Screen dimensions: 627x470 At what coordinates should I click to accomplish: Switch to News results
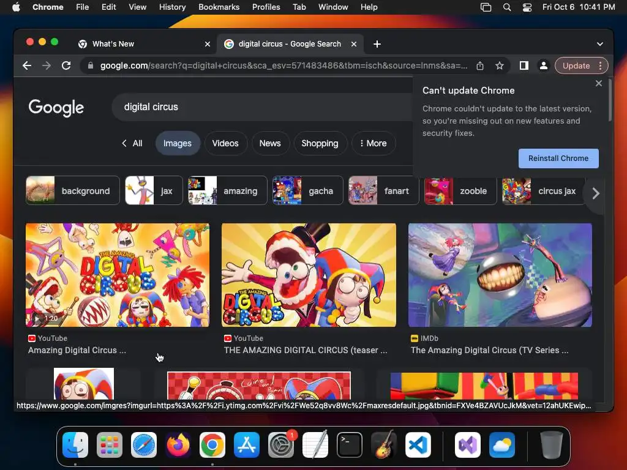click(x=270, y=143)
